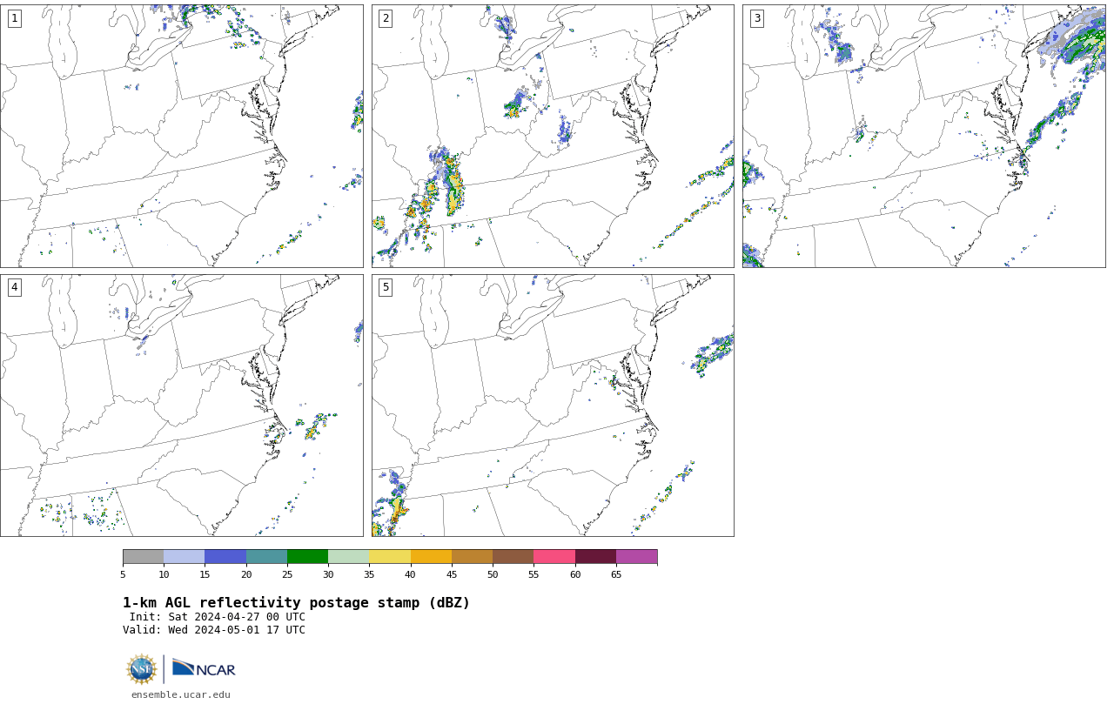1114x704 pixels.
Task: Click the colorbar tick label 5
Action: [x=123, y=574]
